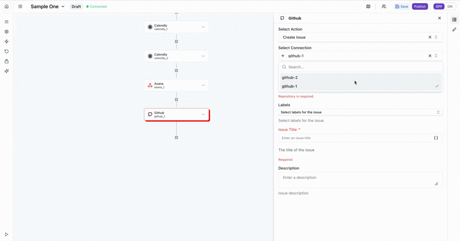Choose the github-2 connection option
The height and width of the screenshot is (241, 460).
click(x=360, y=77)
